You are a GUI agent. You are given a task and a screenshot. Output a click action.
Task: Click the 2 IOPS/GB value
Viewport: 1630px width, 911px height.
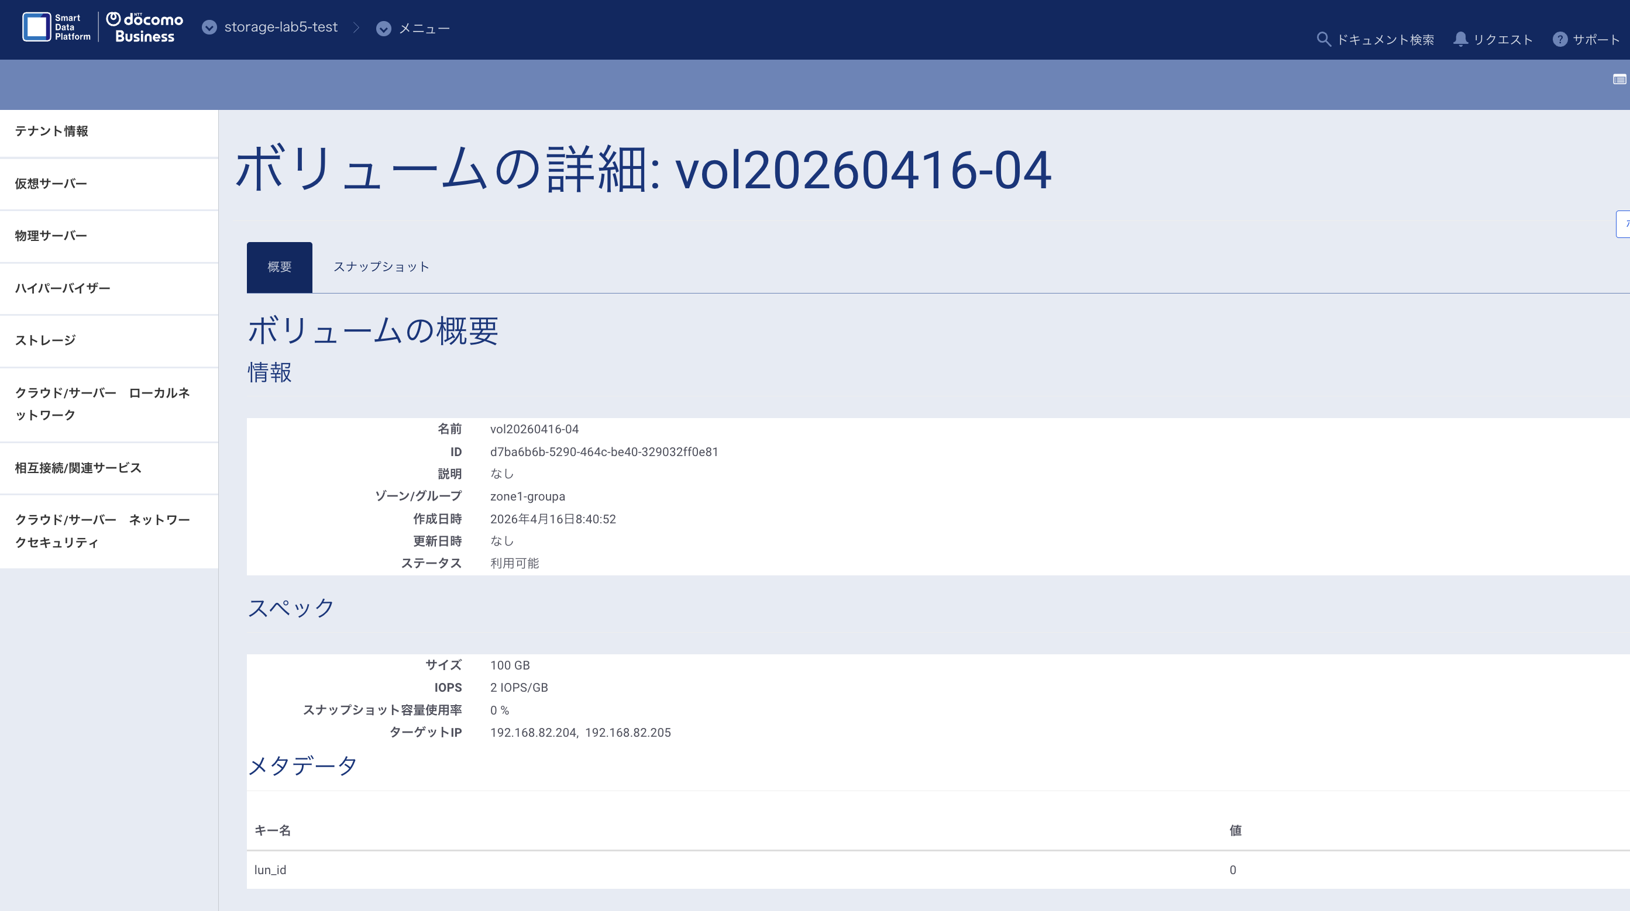coord(519,687)
